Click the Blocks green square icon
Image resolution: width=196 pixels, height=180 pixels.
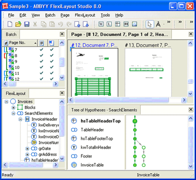[x=20, y=108]
